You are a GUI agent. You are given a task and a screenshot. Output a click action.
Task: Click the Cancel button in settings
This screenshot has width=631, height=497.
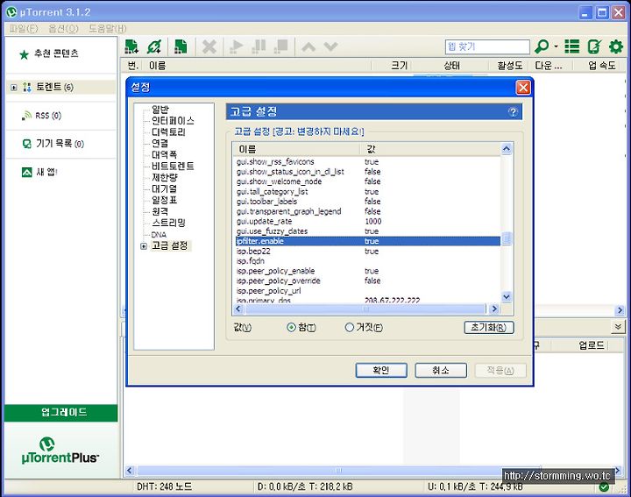click(x=441, y=370)
